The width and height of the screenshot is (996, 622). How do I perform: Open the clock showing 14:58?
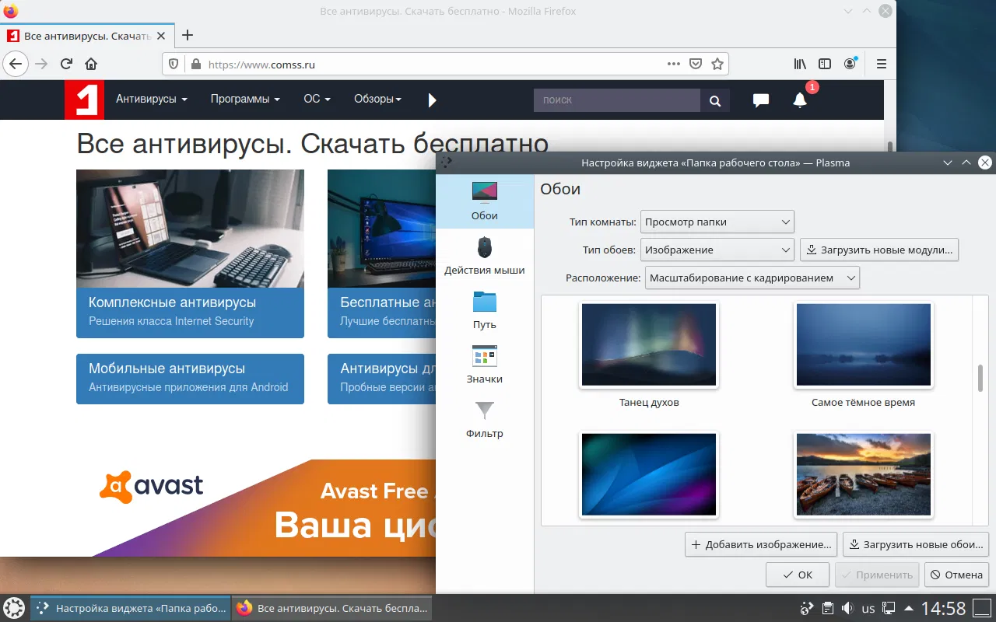click(x=944, y=608)
